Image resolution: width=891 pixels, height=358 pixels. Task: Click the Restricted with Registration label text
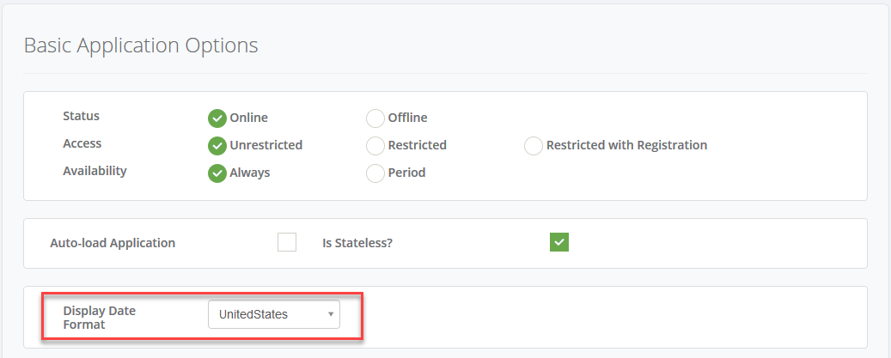tap(626, 145)
